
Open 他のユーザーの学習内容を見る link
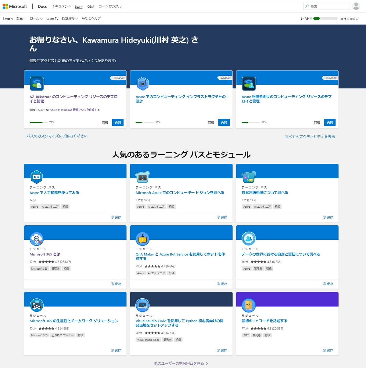pos(181,363)
